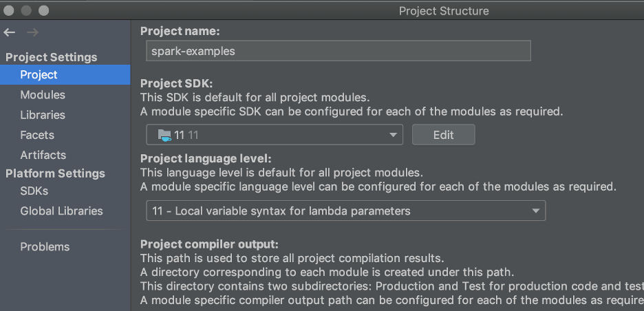Click the red close window button
The image size is (644, 311).
click(x=9, y=11)
